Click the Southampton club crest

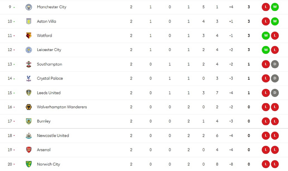point(29,64)
